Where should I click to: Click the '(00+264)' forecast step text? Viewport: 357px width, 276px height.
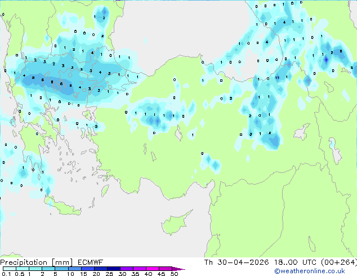[x=339, y=262]
